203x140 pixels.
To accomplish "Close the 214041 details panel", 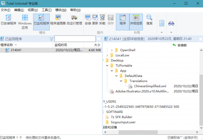I will click(201, 39).
